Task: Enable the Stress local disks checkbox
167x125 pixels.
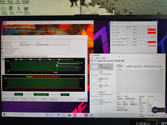Action: (x=5, y=51)
